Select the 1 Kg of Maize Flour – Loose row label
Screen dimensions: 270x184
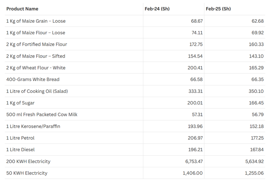[36, 33]
